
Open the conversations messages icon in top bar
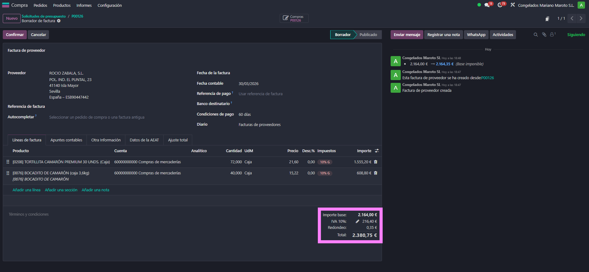(x=487, y=5)
